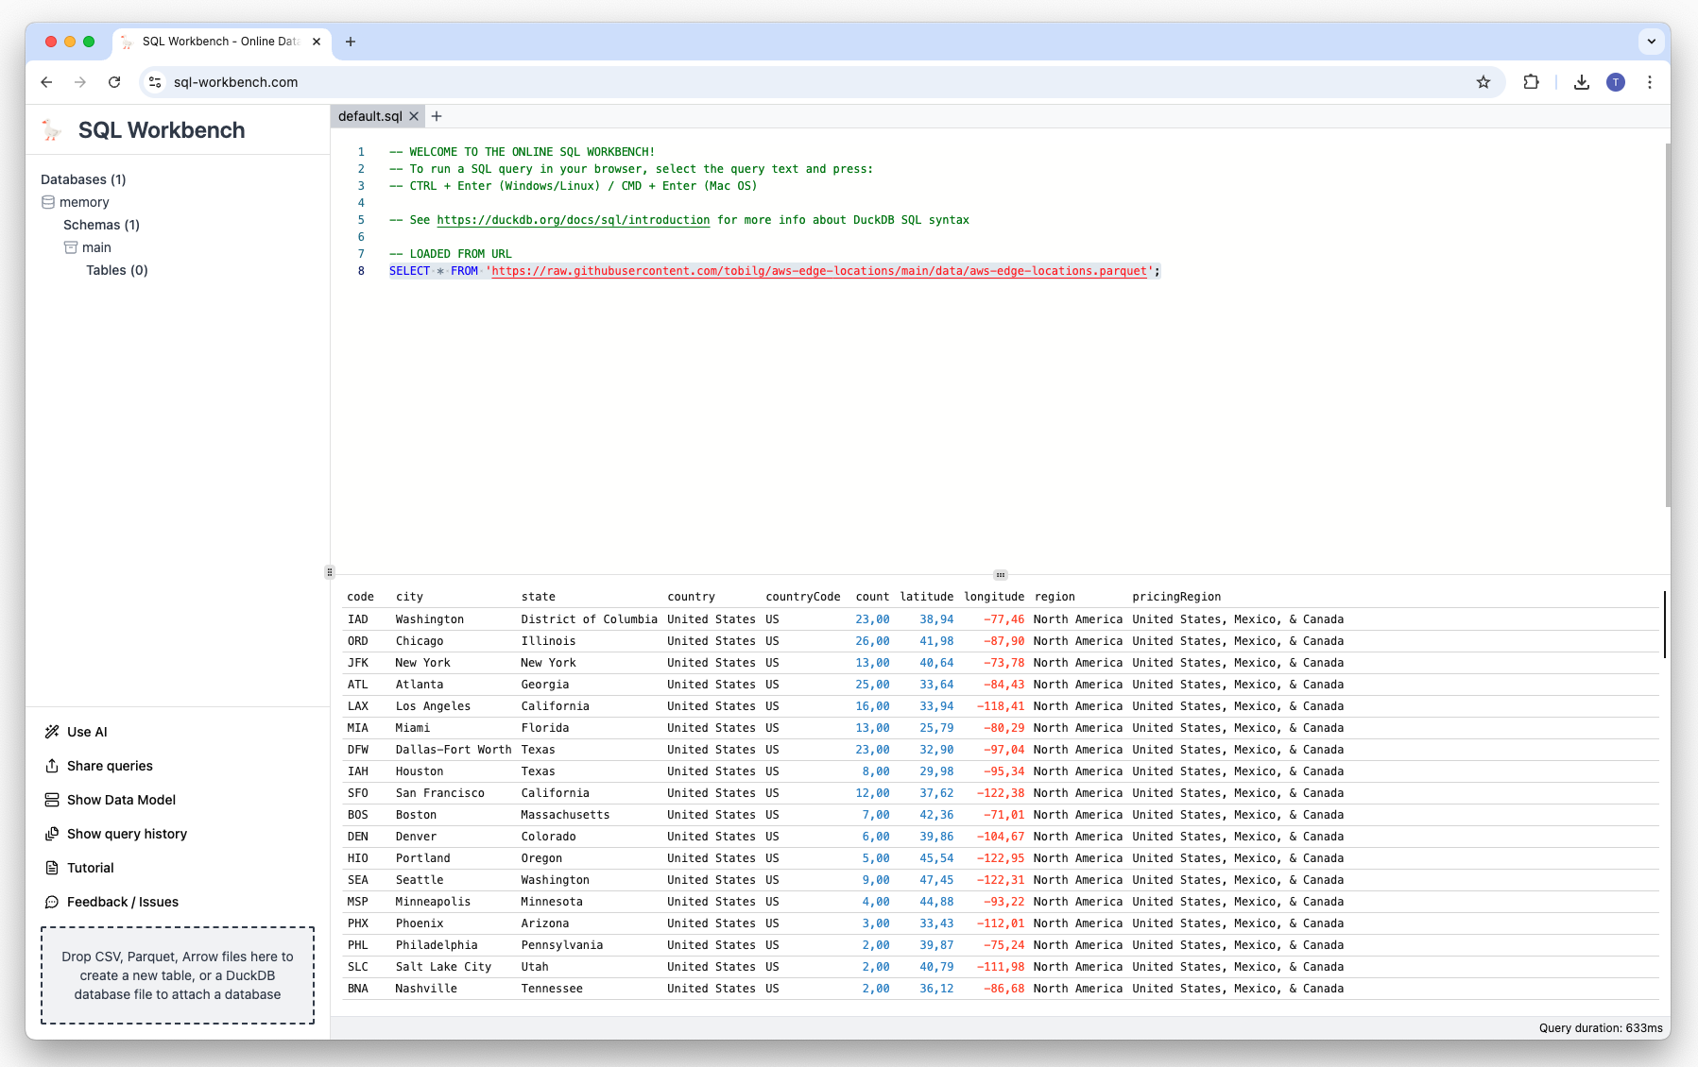Image resolution: width=1698 pixels, height=1067 pixels.
Task: Click the main schema box icon
Action: coord(72,246)
